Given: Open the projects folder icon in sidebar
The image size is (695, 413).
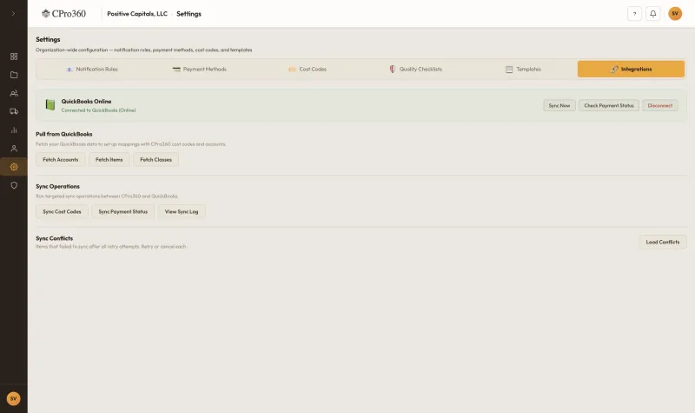Looking at the screenshot, I should point(14,75).
